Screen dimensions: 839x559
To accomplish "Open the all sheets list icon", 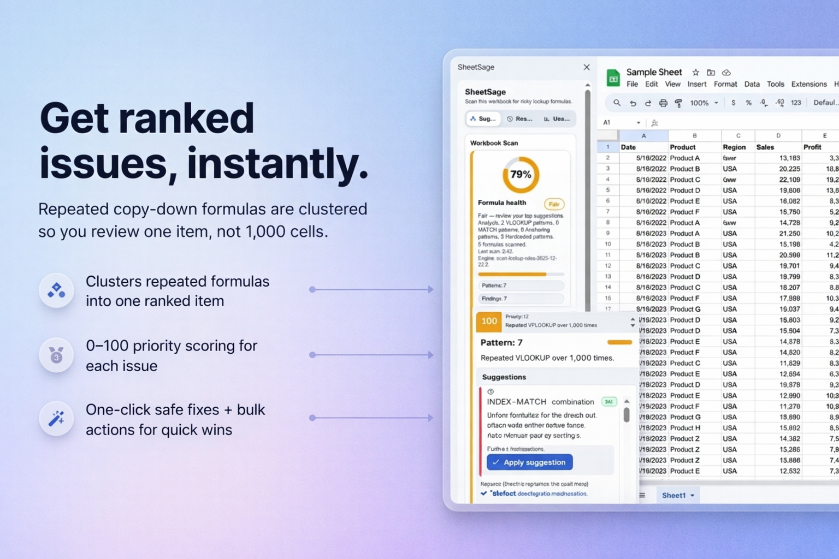I will point(642,495).
